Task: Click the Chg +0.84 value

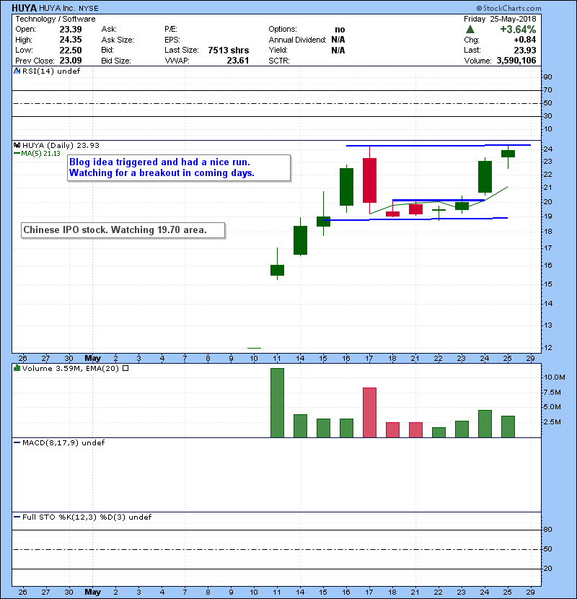Action: pyautogui.click(x=525, y=40)
